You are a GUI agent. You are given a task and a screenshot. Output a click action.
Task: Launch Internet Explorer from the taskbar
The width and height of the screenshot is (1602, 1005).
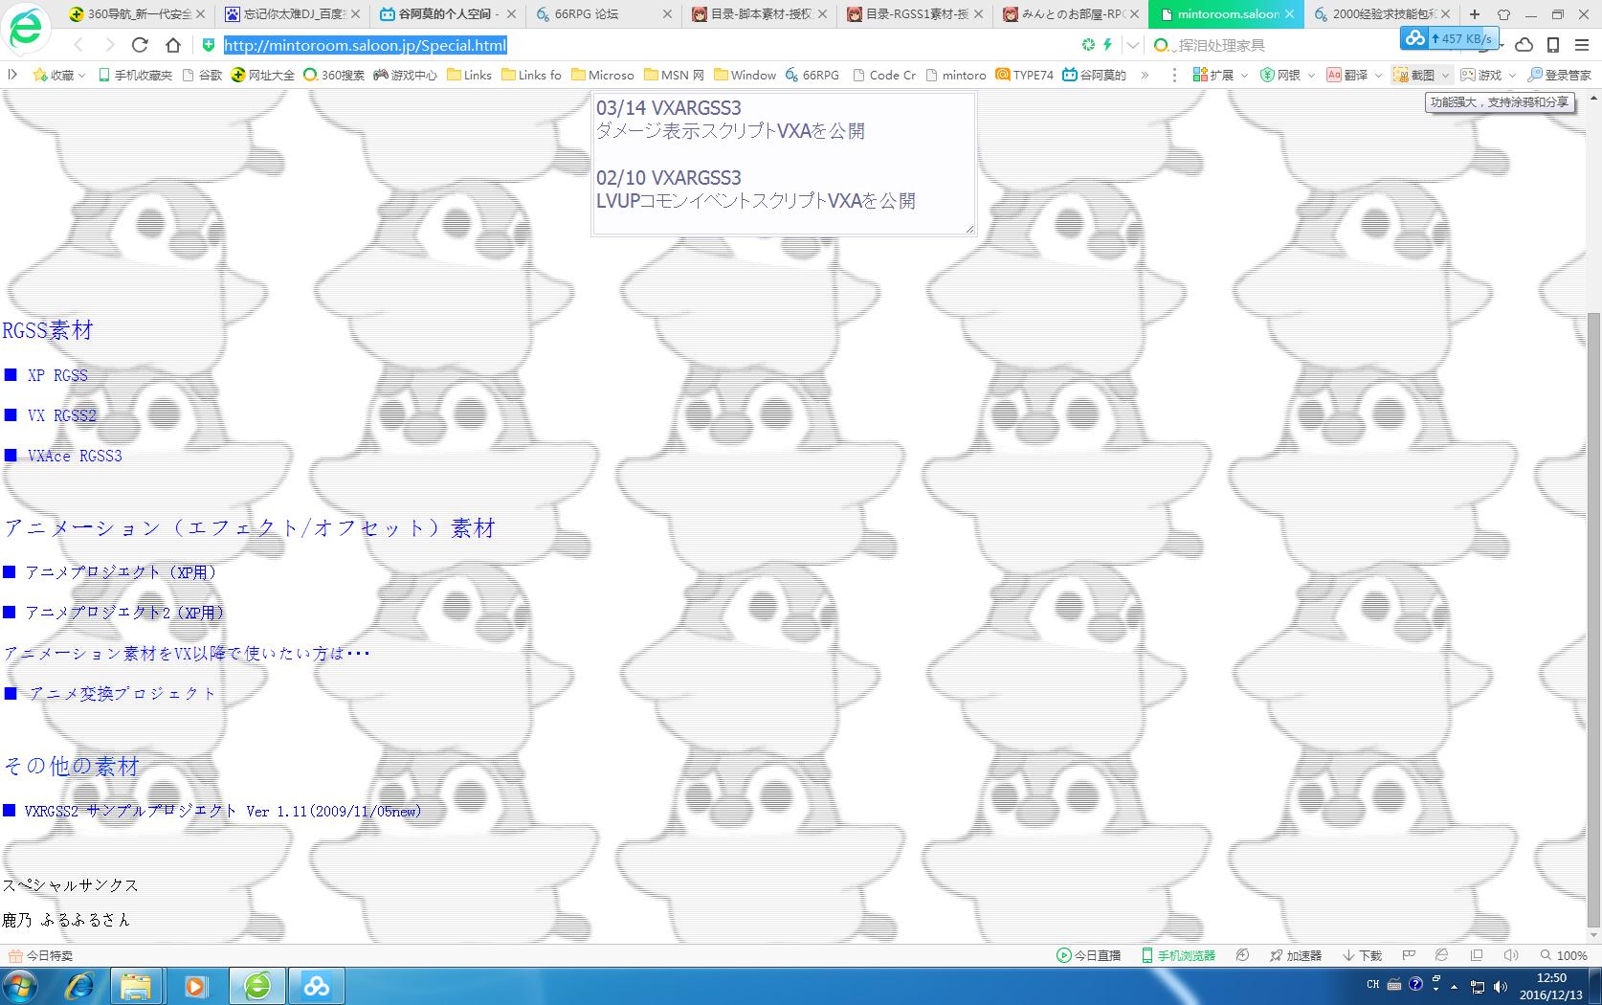pos(79,986)
